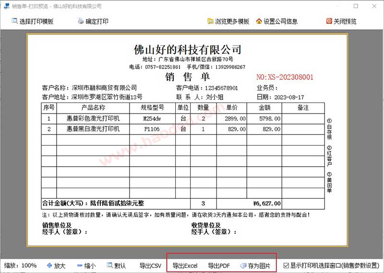This screenshot has width=384, height=273.
Task: Click the company title 佛山好的科技有限公司
Action: pos(188,50)
